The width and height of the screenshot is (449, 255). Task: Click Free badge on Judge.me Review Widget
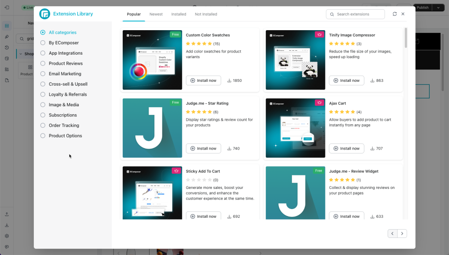point(318,171)
